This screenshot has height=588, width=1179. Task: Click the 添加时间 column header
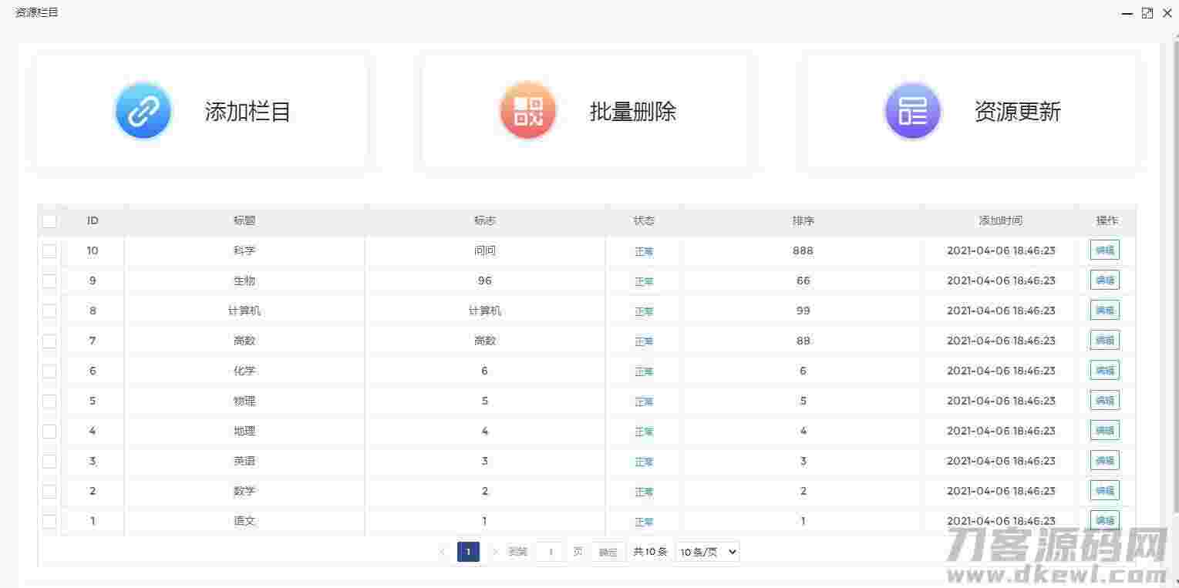pos(1001,220)
